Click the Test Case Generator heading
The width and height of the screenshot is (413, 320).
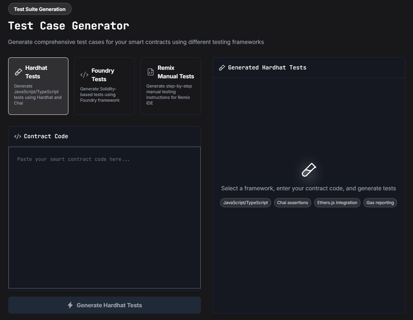coord(69,26)
